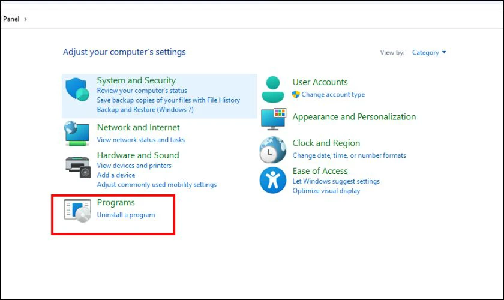Click the Ease of Access icon
This screenshot has width=504, height=300.
pos(273,180)
